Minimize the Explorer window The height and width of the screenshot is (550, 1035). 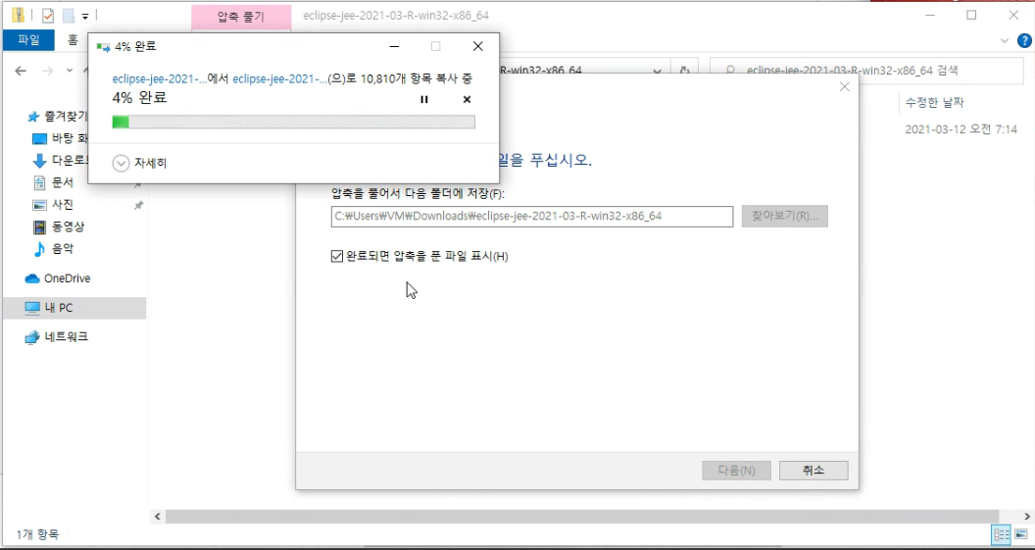(x=929, y=15)
